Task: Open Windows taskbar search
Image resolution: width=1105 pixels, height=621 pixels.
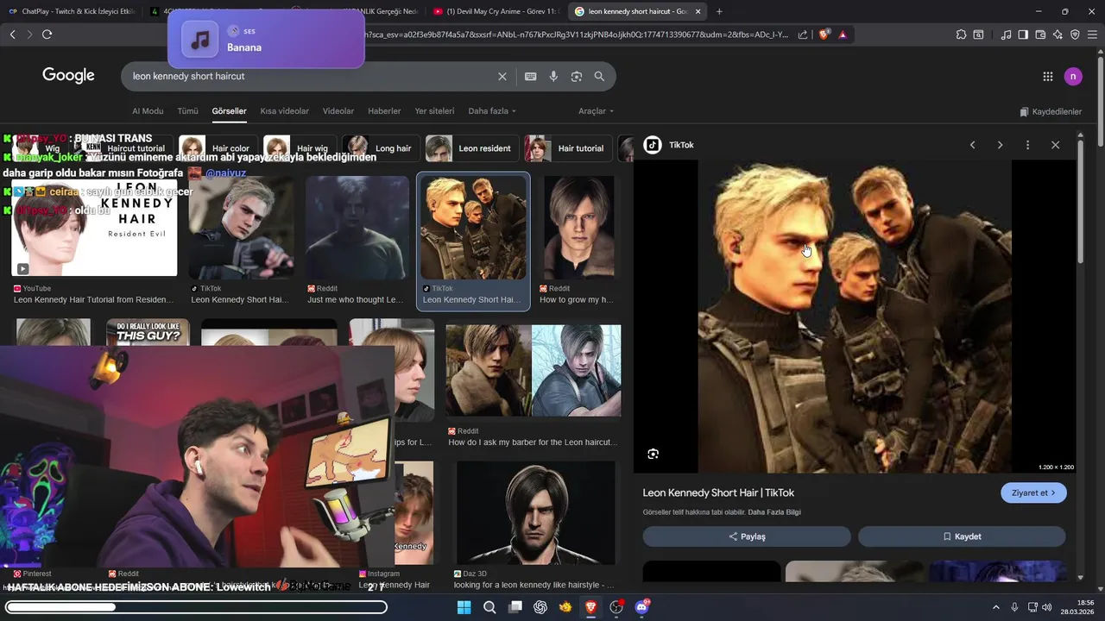Action: coord(489,607)
